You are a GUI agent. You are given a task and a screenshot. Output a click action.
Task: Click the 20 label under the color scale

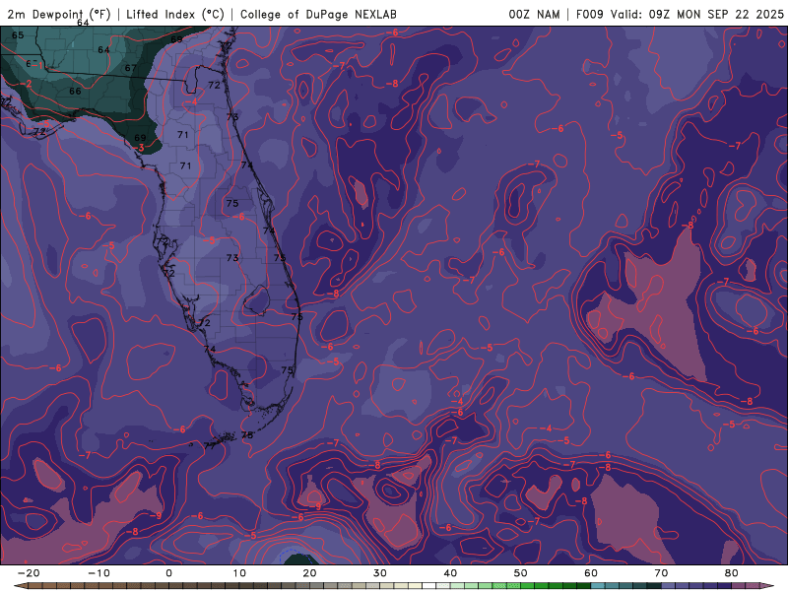point(309,573)
